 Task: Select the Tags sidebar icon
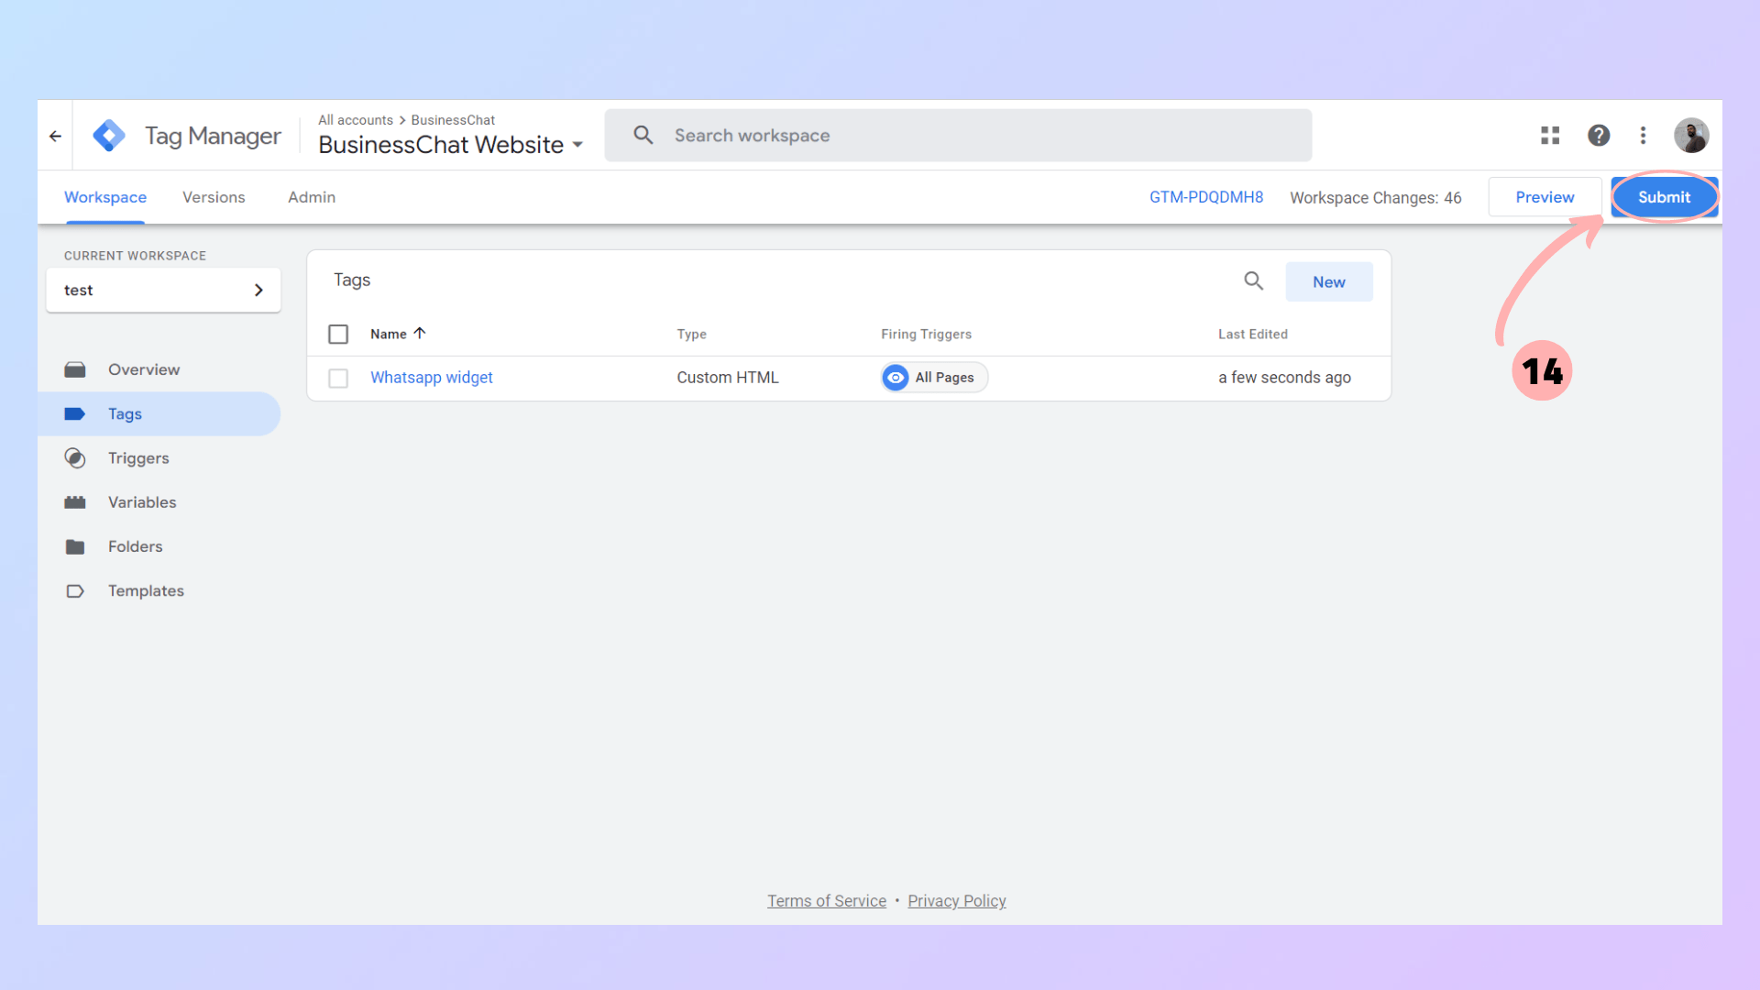(x=75, y=413)
